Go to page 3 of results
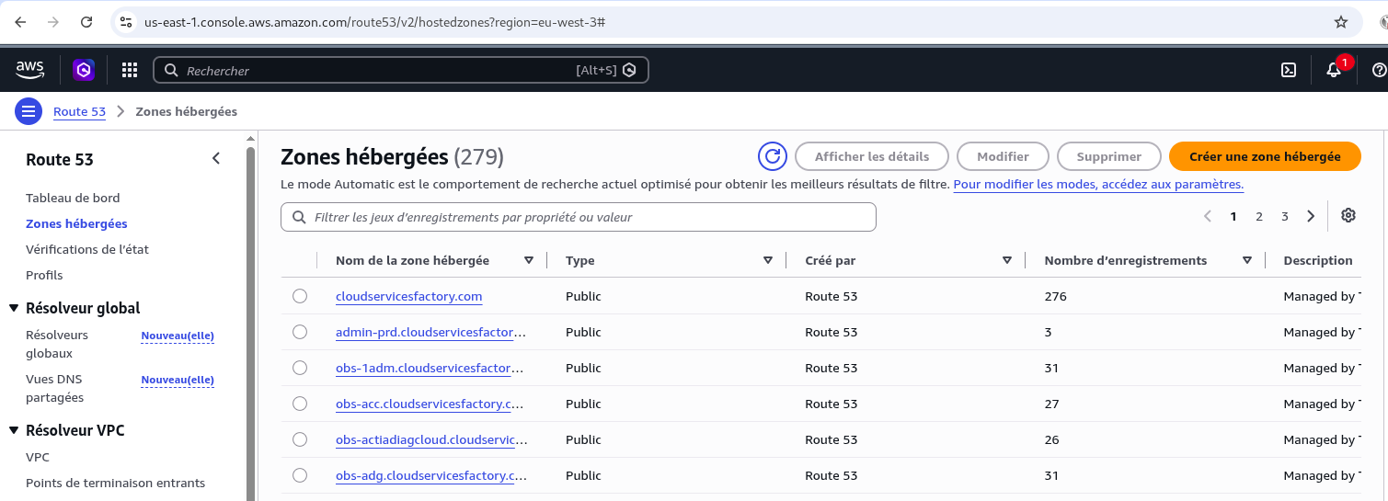 (x=1285, y=216)
